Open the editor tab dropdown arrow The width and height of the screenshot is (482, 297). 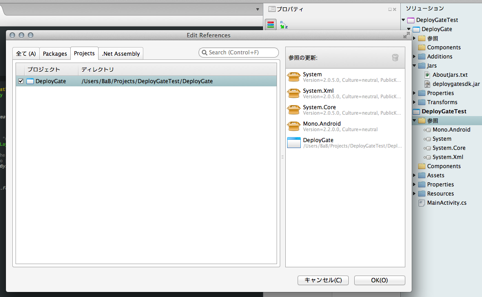(257, 10)
